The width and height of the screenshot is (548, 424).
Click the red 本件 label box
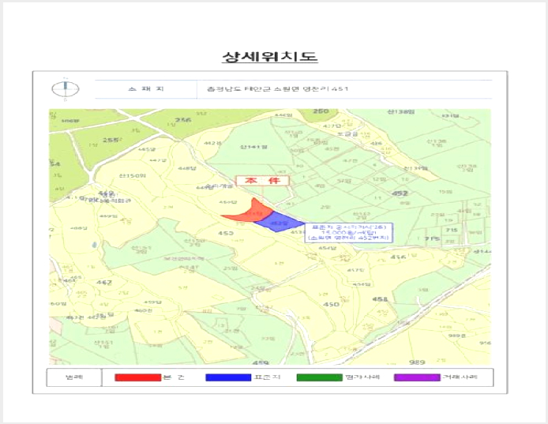pos(262,181)
